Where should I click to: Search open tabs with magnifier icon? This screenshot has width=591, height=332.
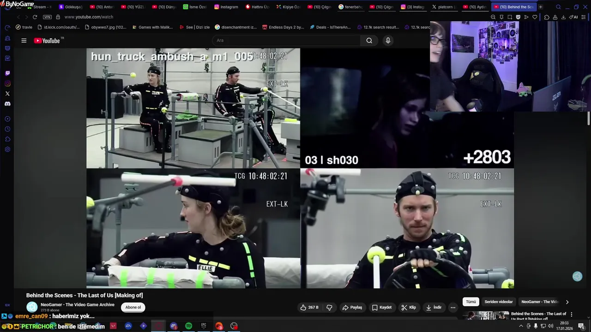pyautogui.click(x=558, y=7)
